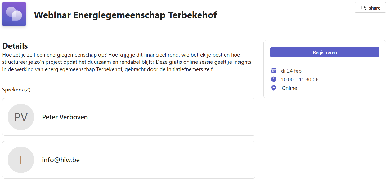Click the location pin icon
The image size is (390, 183).
[x=274, y=88]
